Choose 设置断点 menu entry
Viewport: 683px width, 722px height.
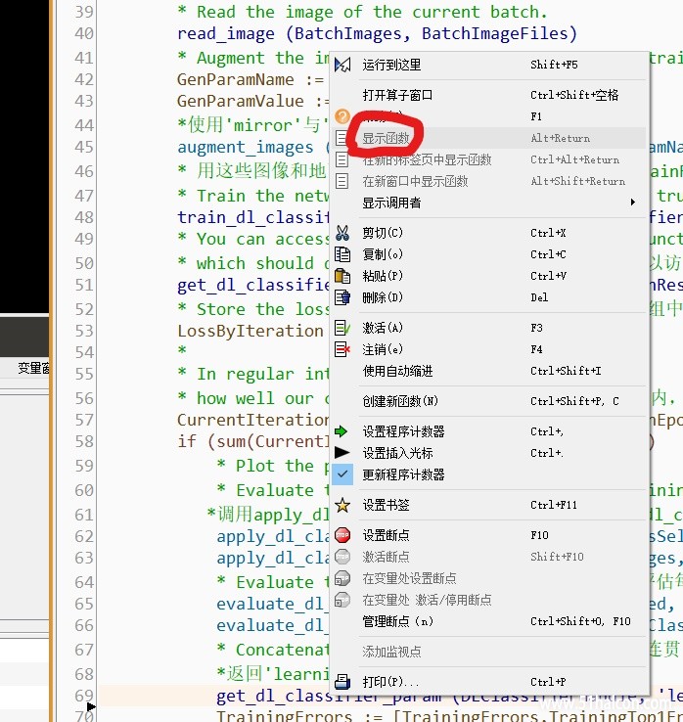tap(489, 535)
